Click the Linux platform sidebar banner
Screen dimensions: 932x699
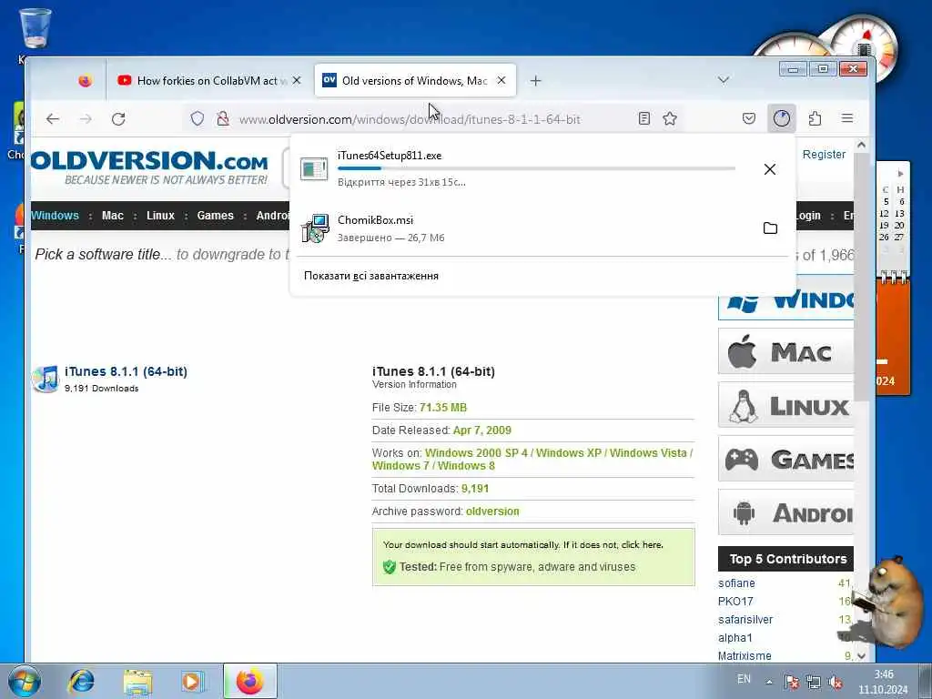click(x=785, y=405)
